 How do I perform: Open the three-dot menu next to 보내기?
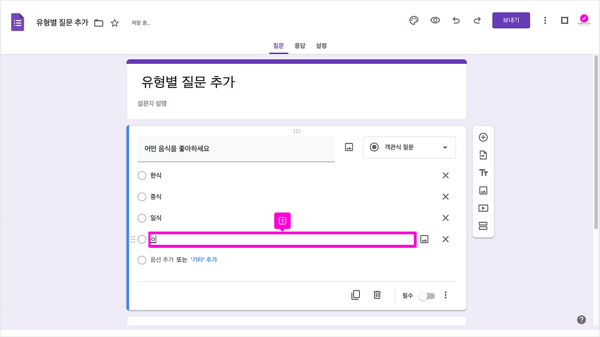point(545,20)
